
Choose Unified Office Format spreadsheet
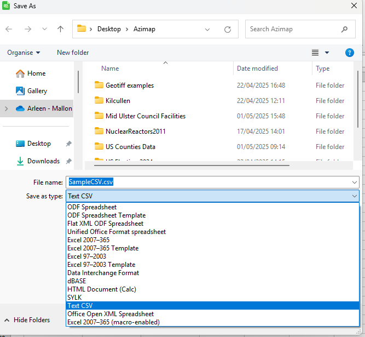pyautogui.click(x=212, y=232)
